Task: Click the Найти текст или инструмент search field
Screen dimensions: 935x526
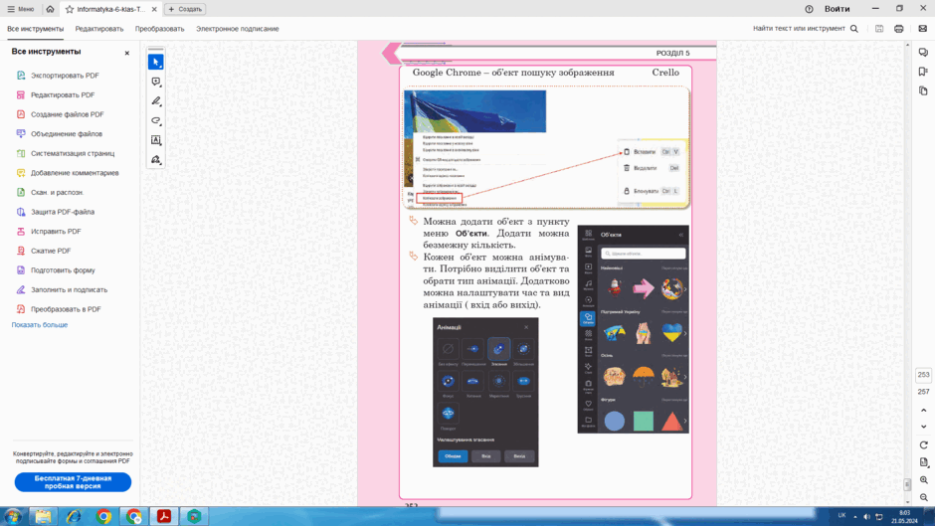Action: coord(805,29)
